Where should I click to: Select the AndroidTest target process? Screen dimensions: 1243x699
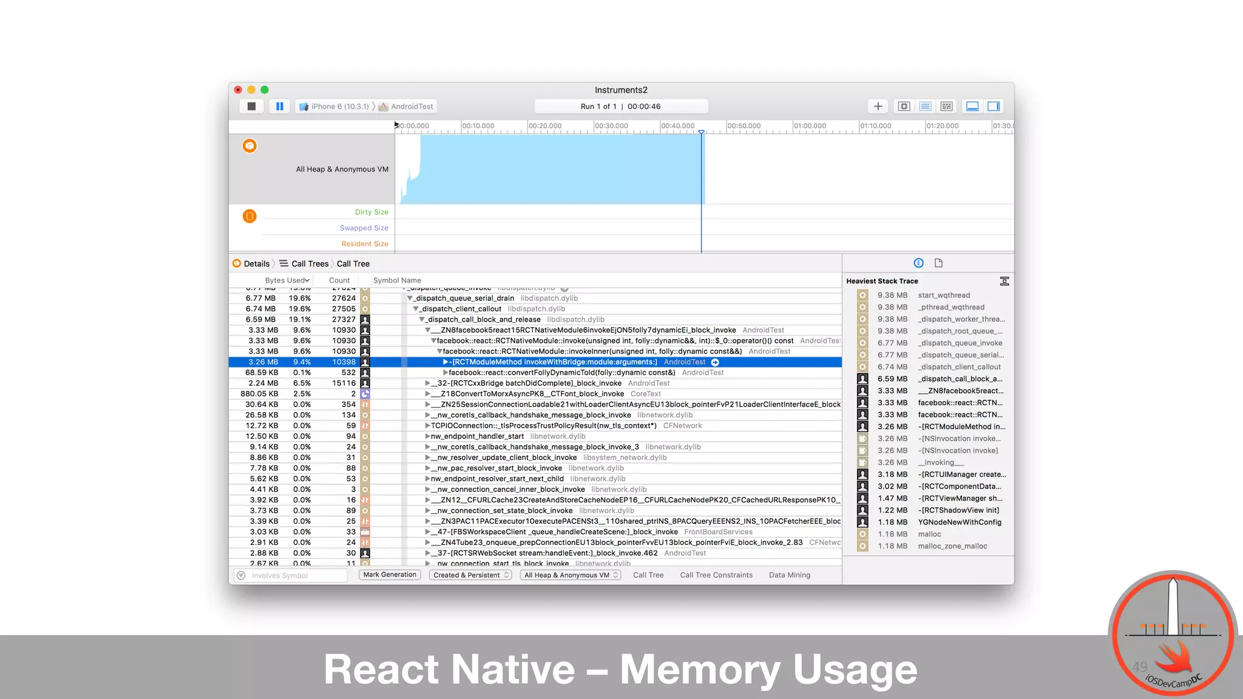click(x=406, y=107)
